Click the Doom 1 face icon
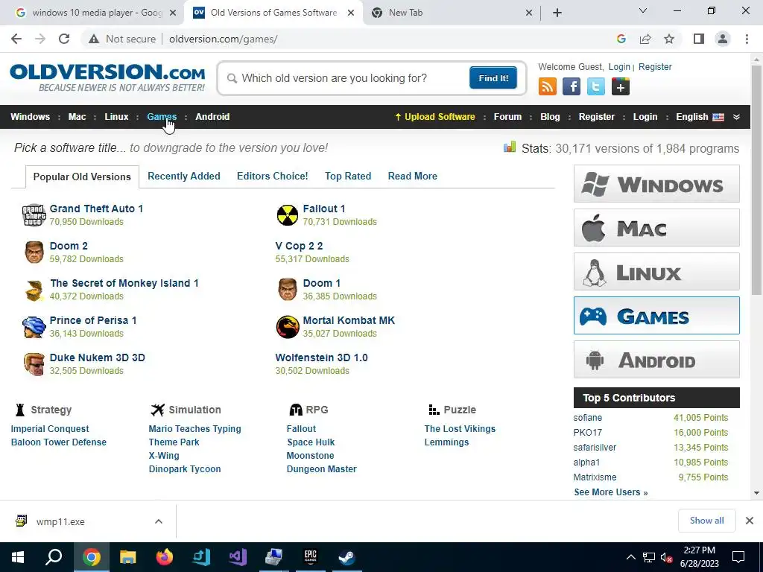This screenshot has height=572, width=763. point(288,290)
